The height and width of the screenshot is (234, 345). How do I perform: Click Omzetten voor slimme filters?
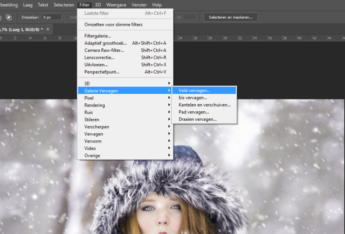pyautogui.click(x=113, y=24)
